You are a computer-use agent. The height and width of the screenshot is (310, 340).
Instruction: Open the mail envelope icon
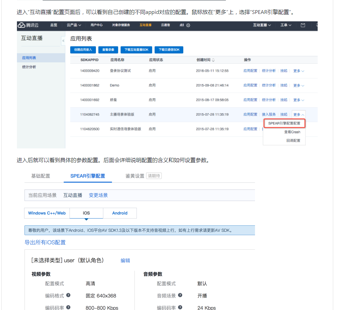tap(303, 25)
